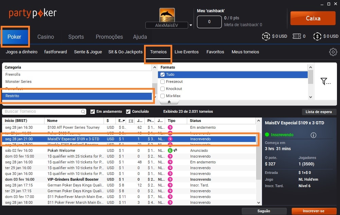Open the tournament filter funnel icon
The image size is (340, 215).
325,81
